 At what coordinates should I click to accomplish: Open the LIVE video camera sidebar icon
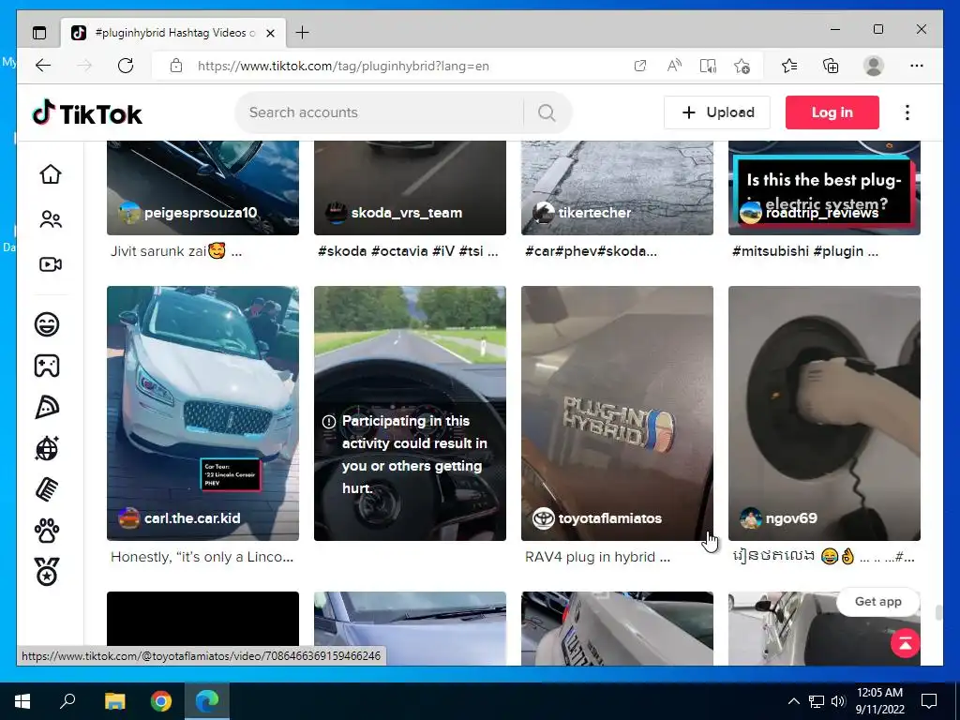tap(51, 263)
